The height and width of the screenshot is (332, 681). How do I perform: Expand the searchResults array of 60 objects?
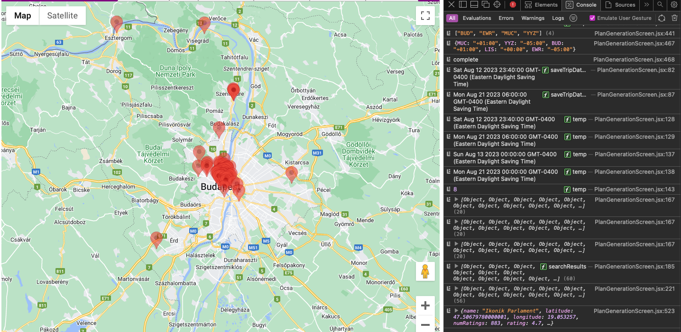[457, 267]
